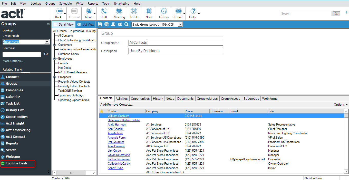This screenshot has width=349, height=180.
Task: Select the Upcoming Birthdays group
Action: pos(71,95)
